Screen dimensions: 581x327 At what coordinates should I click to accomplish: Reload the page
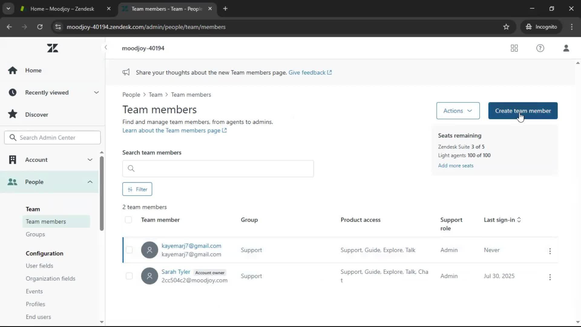(40, 27)
